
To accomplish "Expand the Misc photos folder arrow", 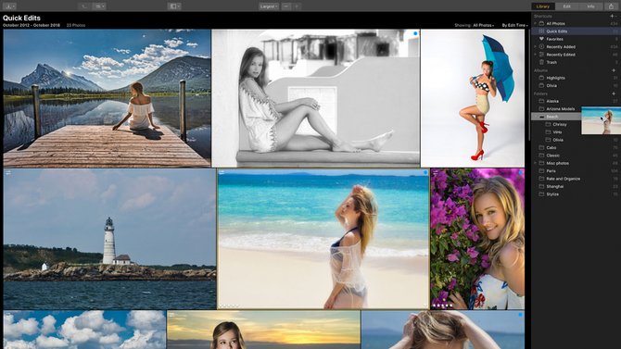I will [536, 163].
